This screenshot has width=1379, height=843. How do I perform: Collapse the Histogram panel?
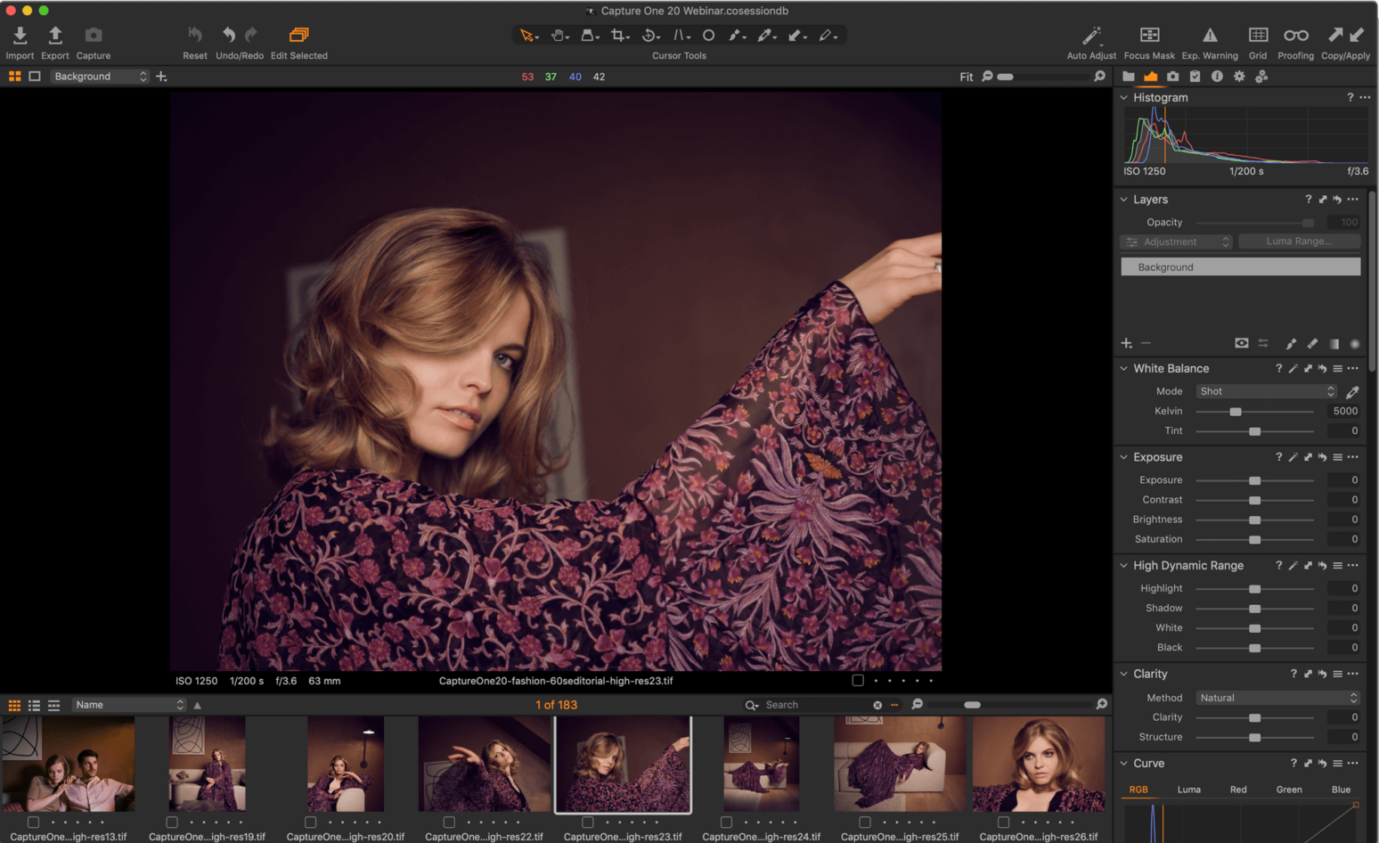pos(1123,97)
